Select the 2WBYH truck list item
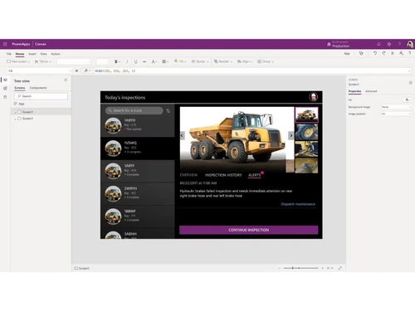The height and width of the screenshot is (311, 415). tap(138, 193)
